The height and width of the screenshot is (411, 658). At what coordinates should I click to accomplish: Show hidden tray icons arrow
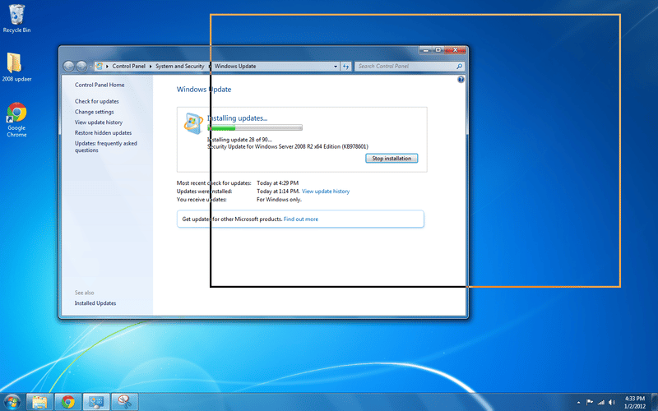(x=579, y=403)
